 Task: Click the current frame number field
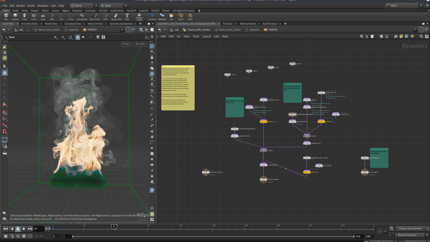coord(38,229)
